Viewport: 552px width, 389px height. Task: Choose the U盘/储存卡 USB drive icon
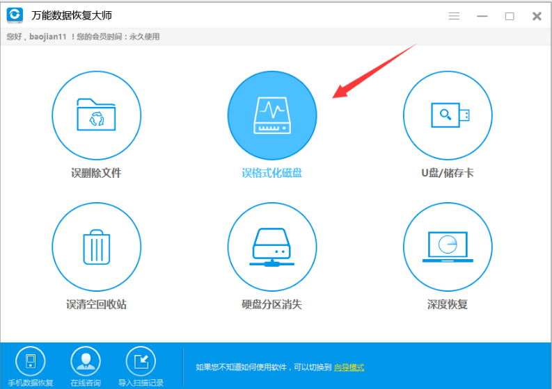[448, 115]
